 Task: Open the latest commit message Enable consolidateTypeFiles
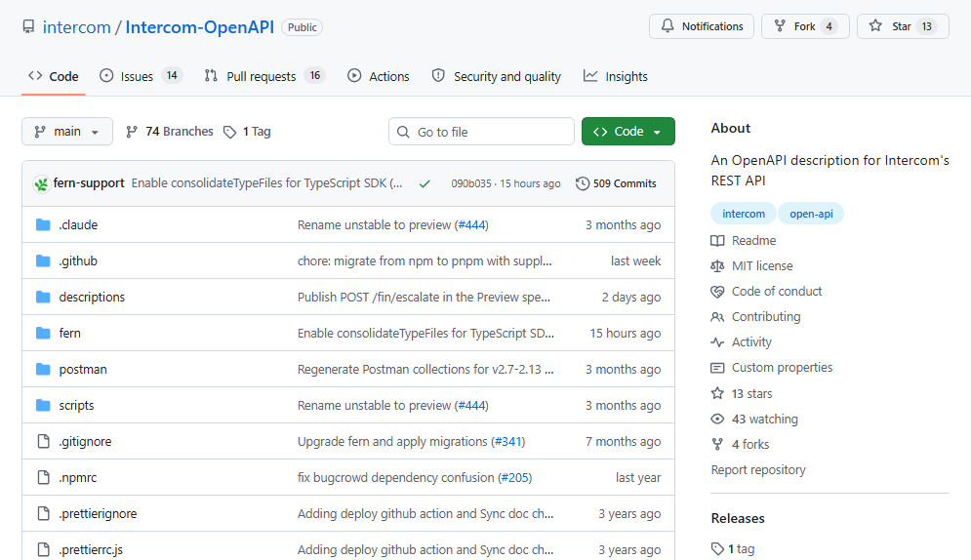point(266,183)
